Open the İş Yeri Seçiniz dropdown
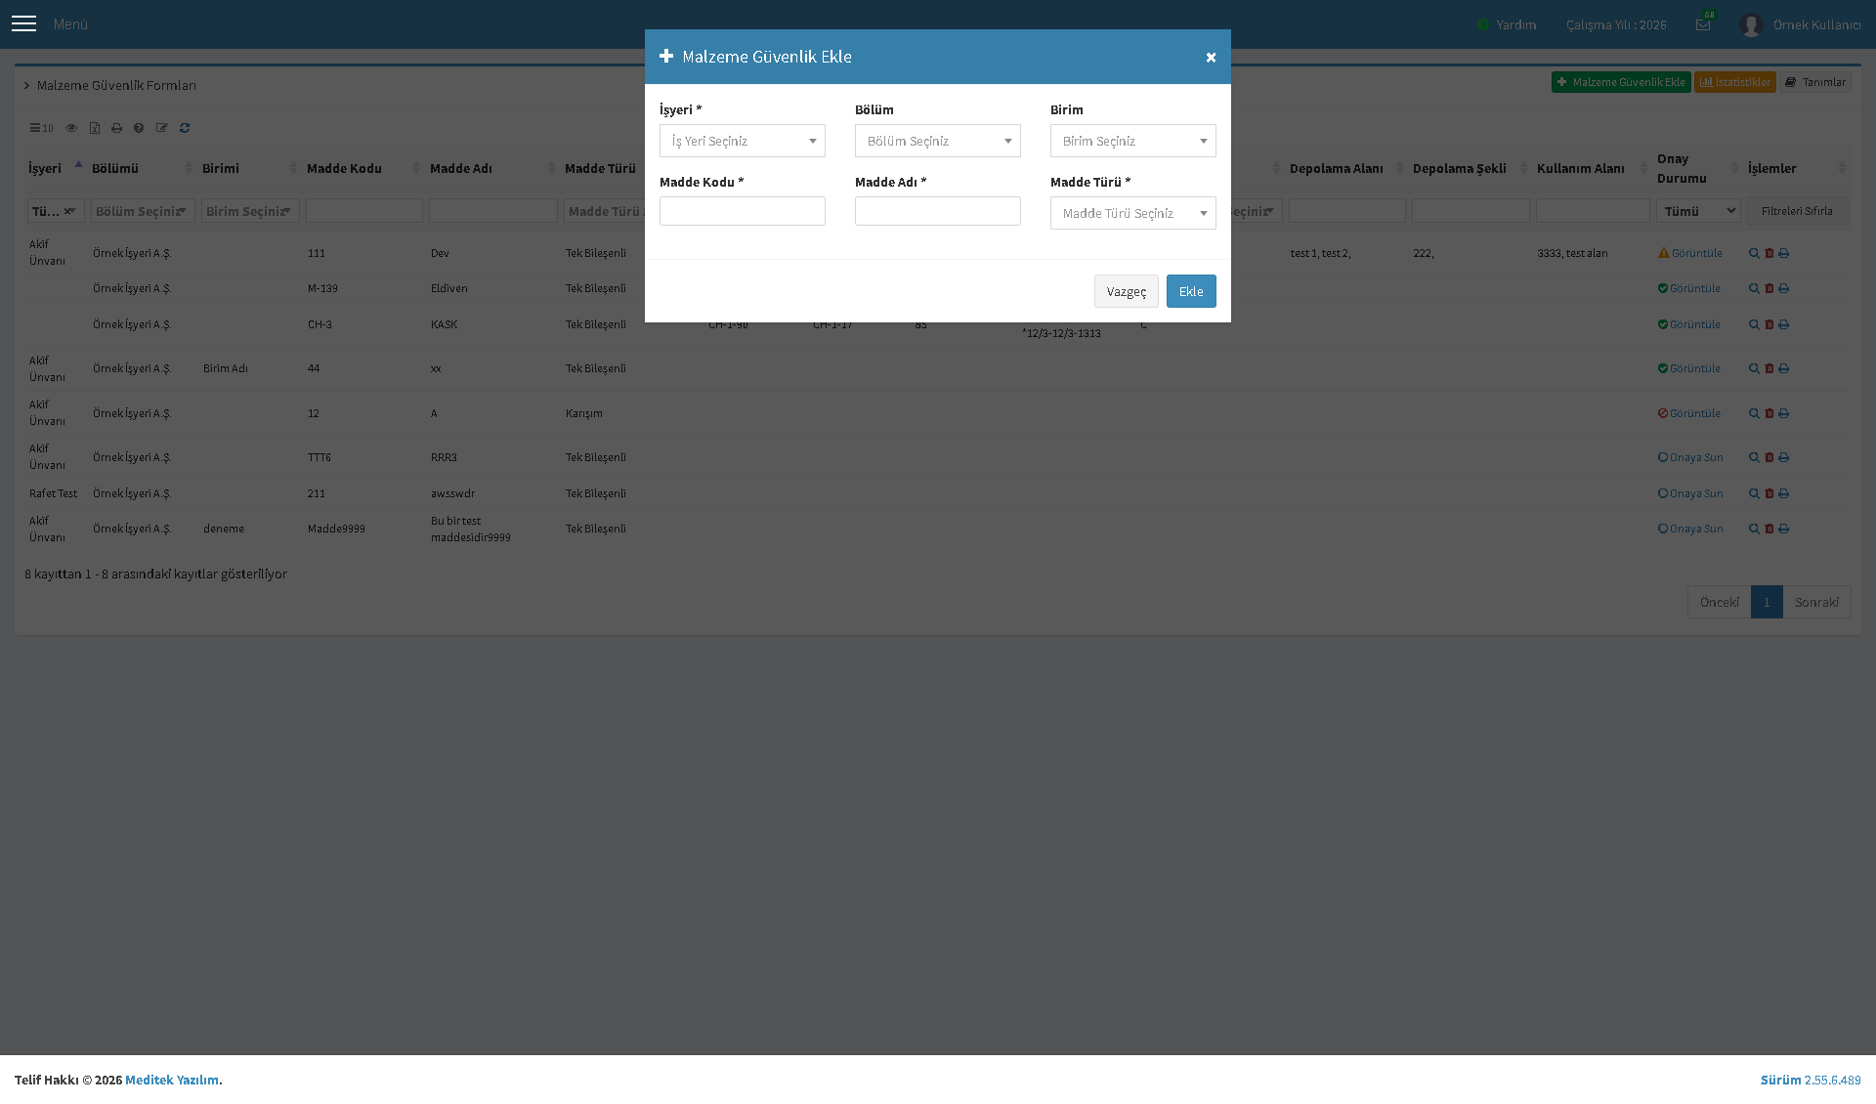The image size is (1876, 1104). click(743, 141)
